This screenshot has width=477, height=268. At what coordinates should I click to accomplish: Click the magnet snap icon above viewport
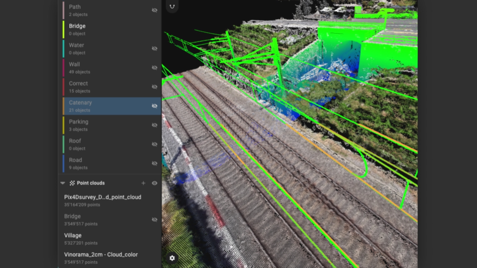(172, 7)
